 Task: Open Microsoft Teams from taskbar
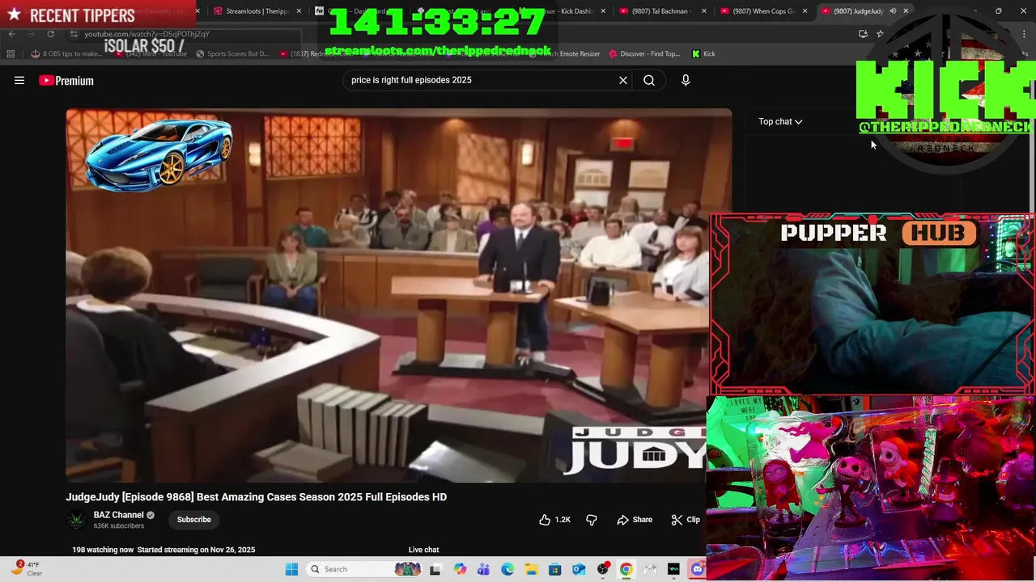(483, 569)
